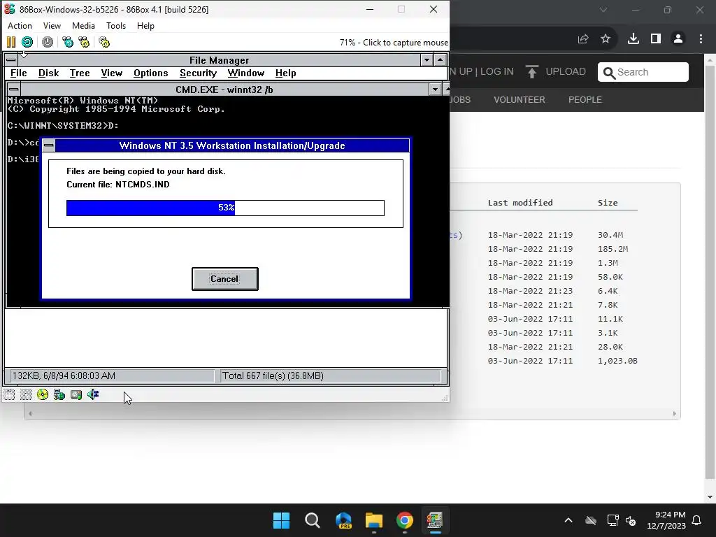
Task: Click the UPLOAD link on the webpage
Action: point(556,72)
